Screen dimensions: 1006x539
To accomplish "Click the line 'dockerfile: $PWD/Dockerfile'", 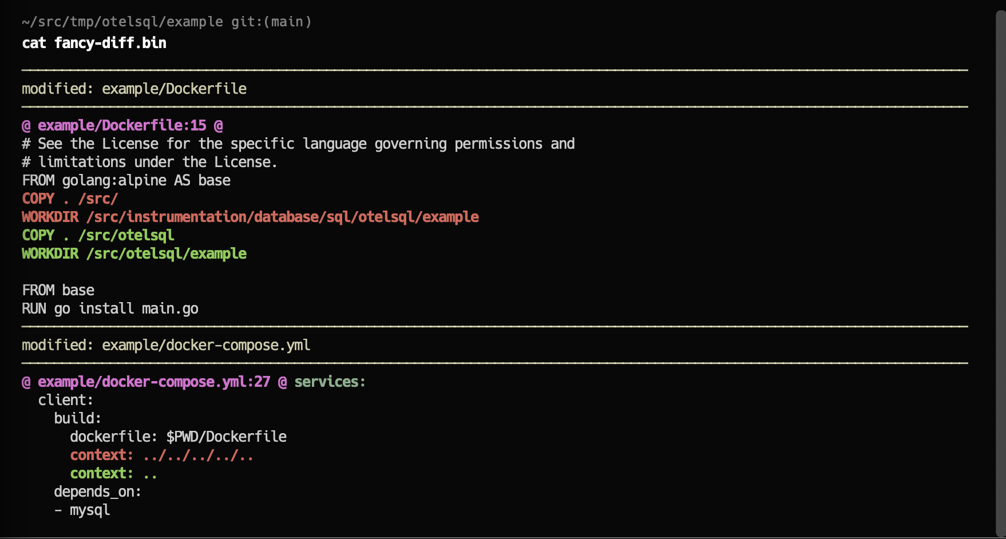I will coord(179,437).
